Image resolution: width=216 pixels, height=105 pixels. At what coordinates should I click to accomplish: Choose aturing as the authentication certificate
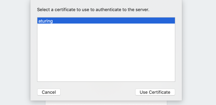click(46, 21)
